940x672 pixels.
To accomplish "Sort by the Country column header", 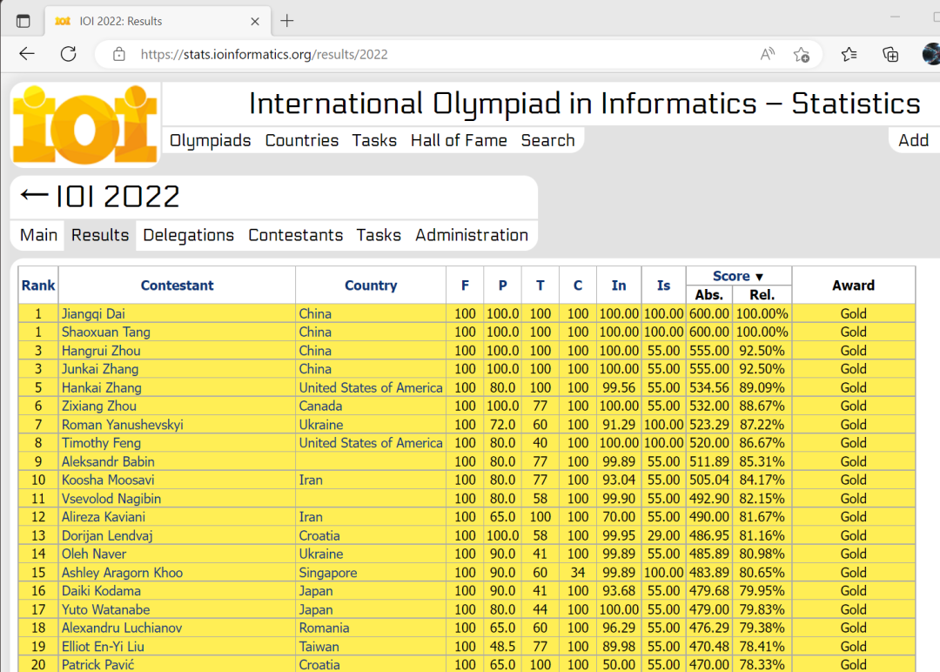I will click(371, 286).
